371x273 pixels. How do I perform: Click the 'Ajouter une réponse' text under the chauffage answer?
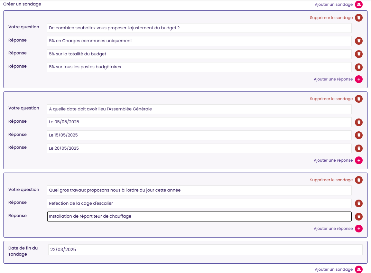pos(333,229)
